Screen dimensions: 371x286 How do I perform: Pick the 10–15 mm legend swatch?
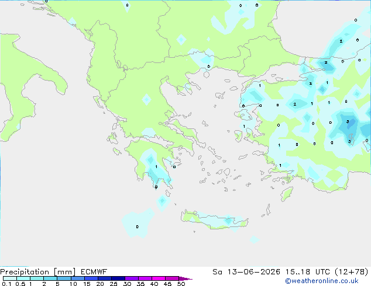[78, 278]
